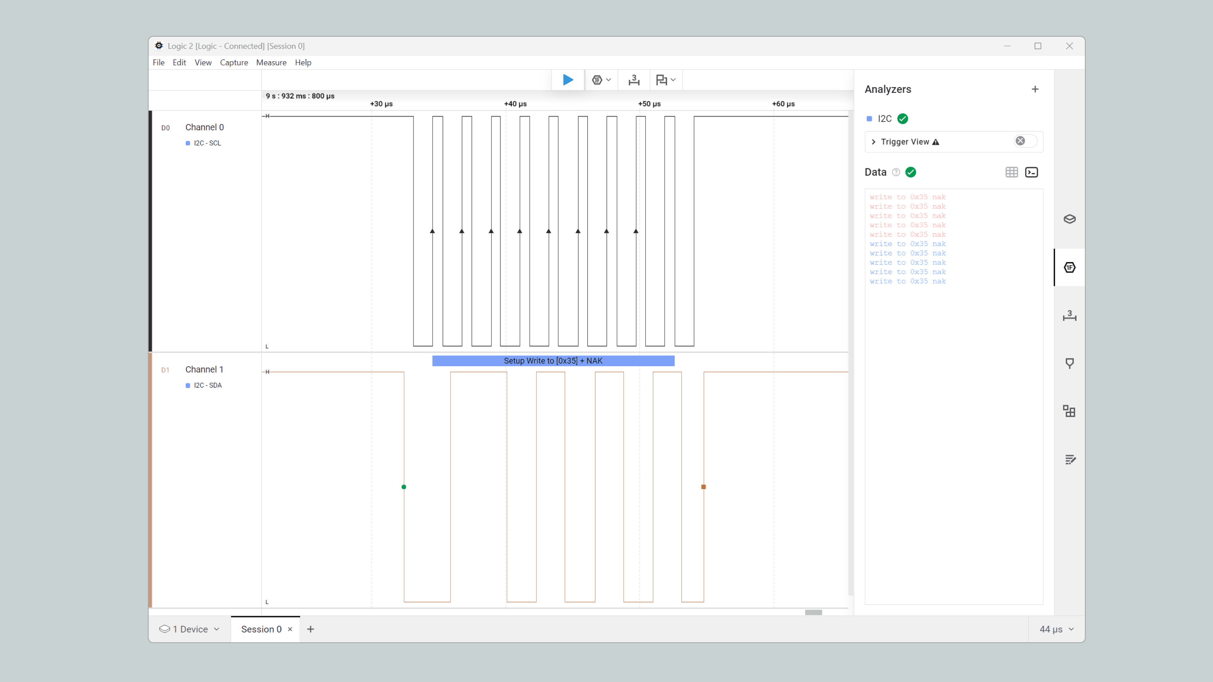Image resolution: width=1213 pixels, height=682 pixels.
Task: Open Data help question mark icon
Action: click(x=896, y=172)
